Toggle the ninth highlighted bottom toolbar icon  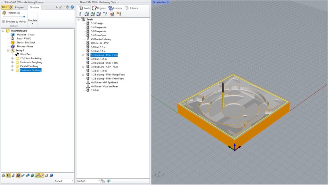click(x=42, y=175)
